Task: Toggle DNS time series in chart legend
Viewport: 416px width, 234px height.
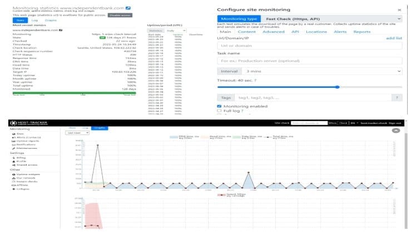Action: point(185,137)
